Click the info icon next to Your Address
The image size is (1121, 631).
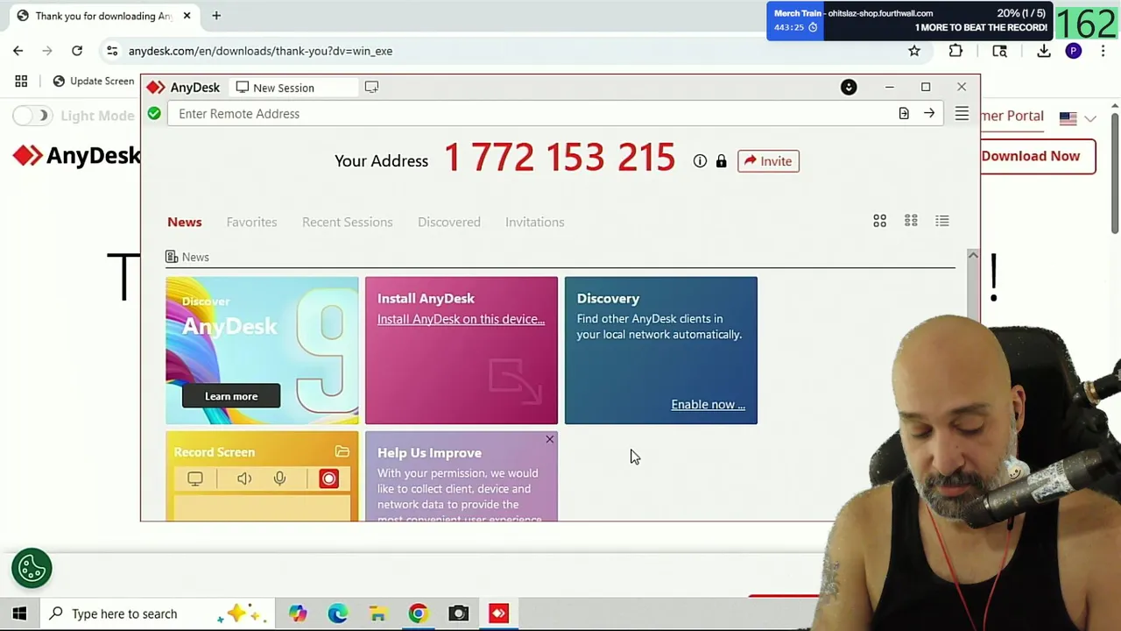[x=700, y=161]
